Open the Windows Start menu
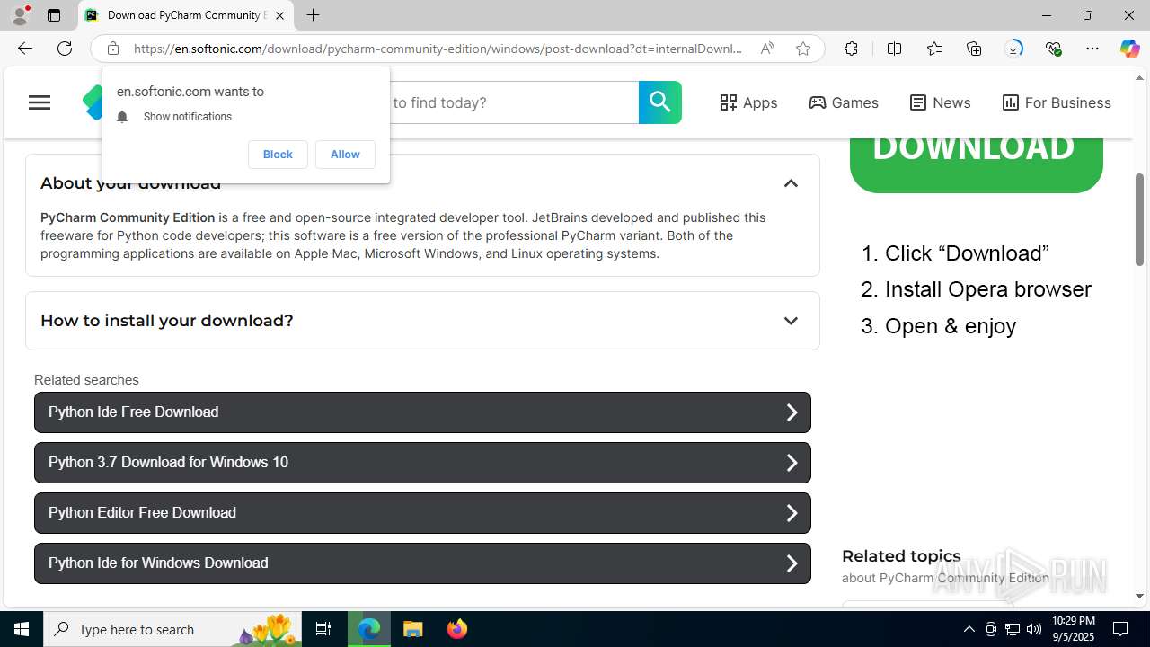Image resolution: width=1150 pixels, height=647 pixels. click(x=22, y=629)
